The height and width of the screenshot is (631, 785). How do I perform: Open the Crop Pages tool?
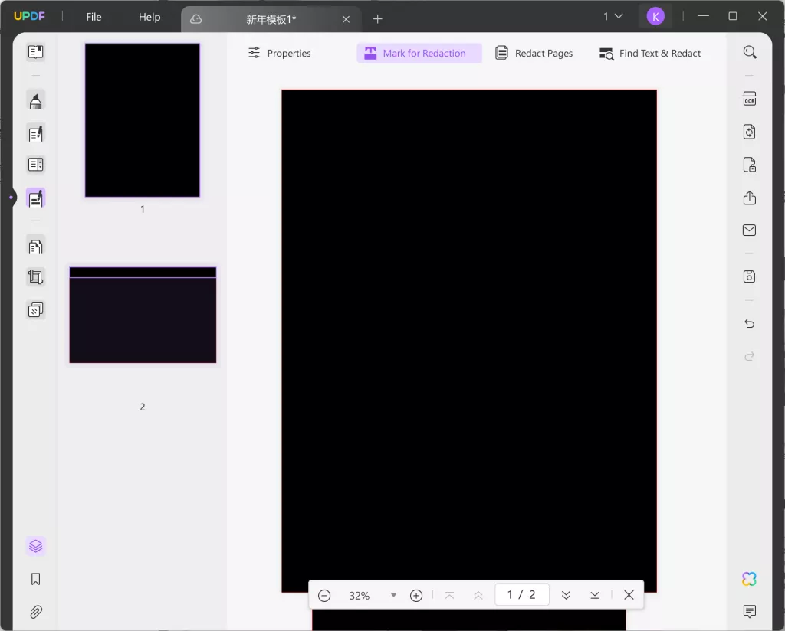tap(35, 277)
